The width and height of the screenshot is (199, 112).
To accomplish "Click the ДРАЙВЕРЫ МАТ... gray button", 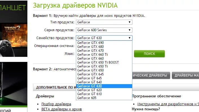I will (185, 75).
